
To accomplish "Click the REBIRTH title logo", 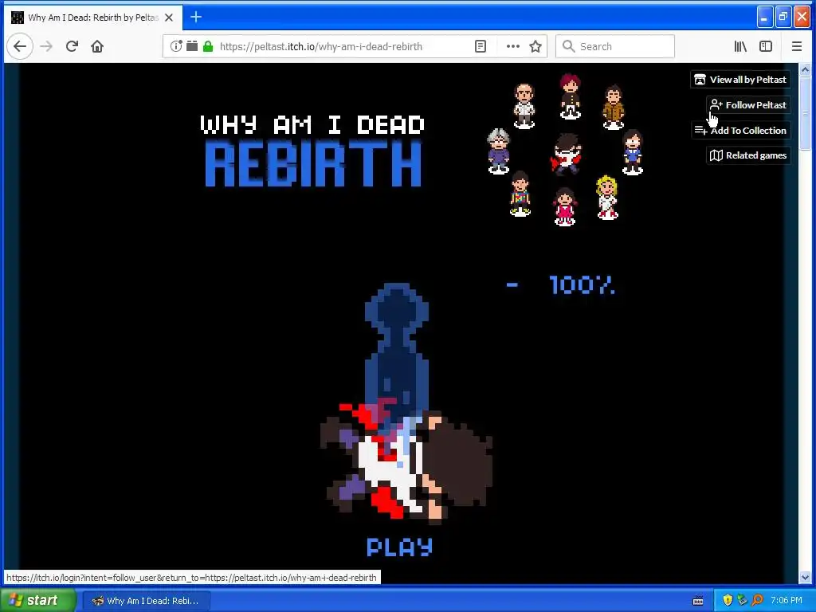I will (313, 163).
